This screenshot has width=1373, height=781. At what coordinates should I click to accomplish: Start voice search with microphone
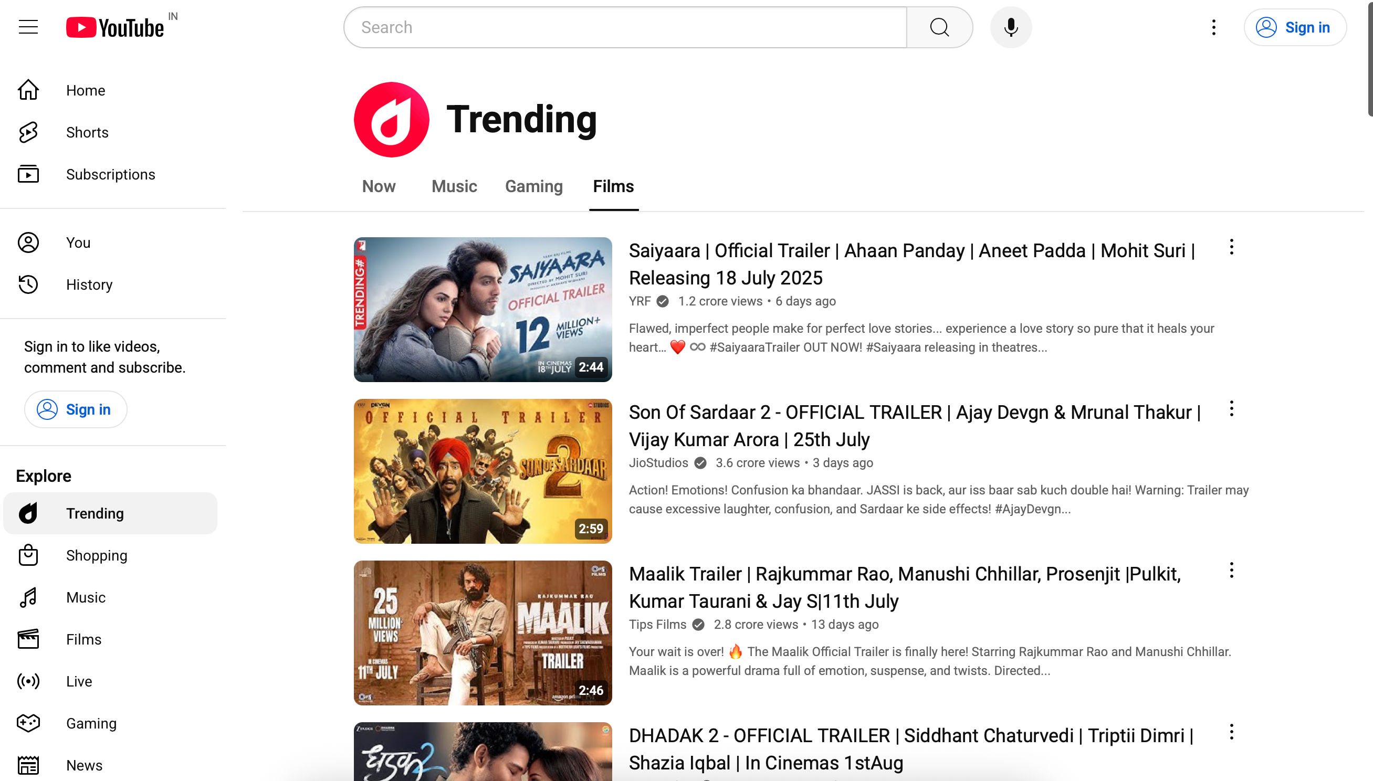click(1010, 27)
